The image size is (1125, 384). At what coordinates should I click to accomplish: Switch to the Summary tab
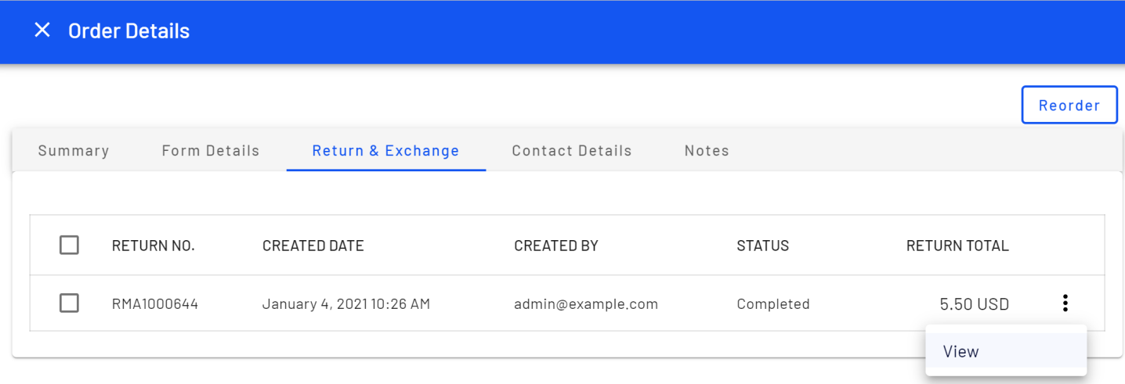74,151
